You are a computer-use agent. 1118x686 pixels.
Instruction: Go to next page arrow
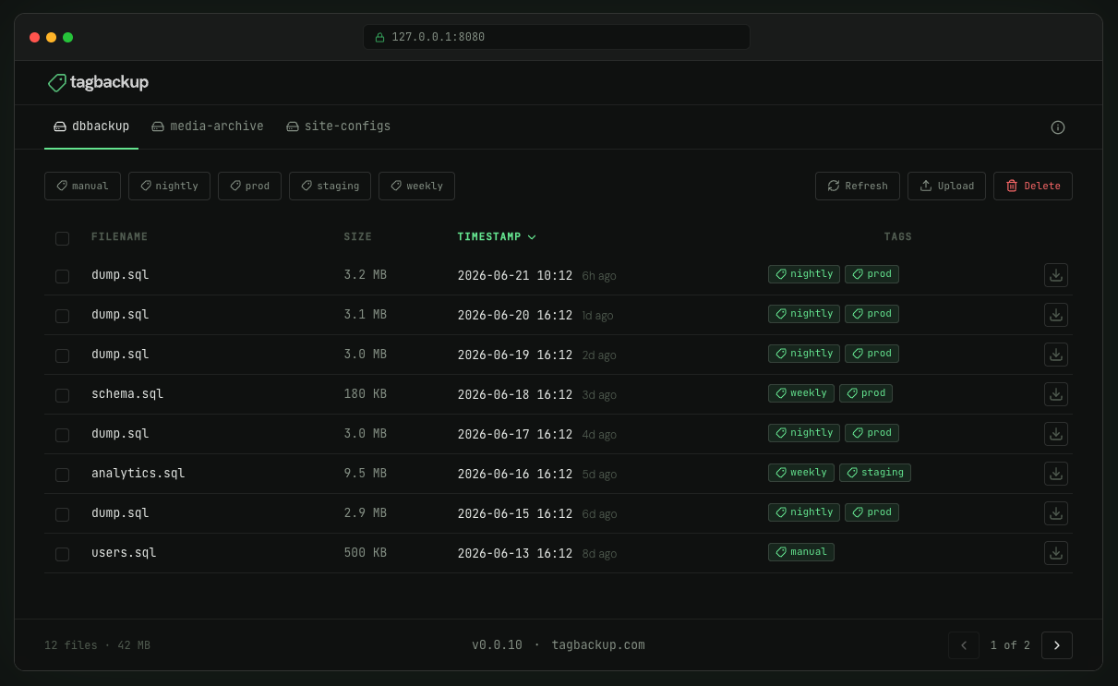tap(1056, 645)
